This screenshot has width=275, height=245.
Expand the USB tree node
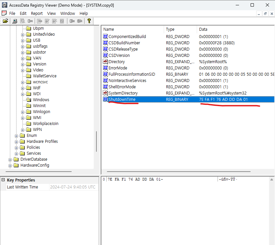[x=23, y=41]
